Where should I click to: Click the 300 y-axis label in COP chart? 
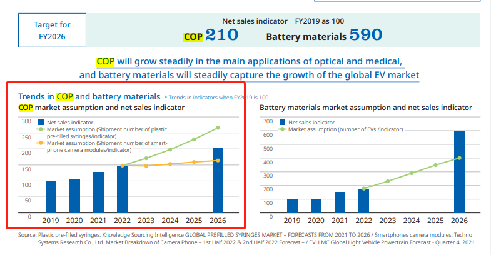click(26, 121)
